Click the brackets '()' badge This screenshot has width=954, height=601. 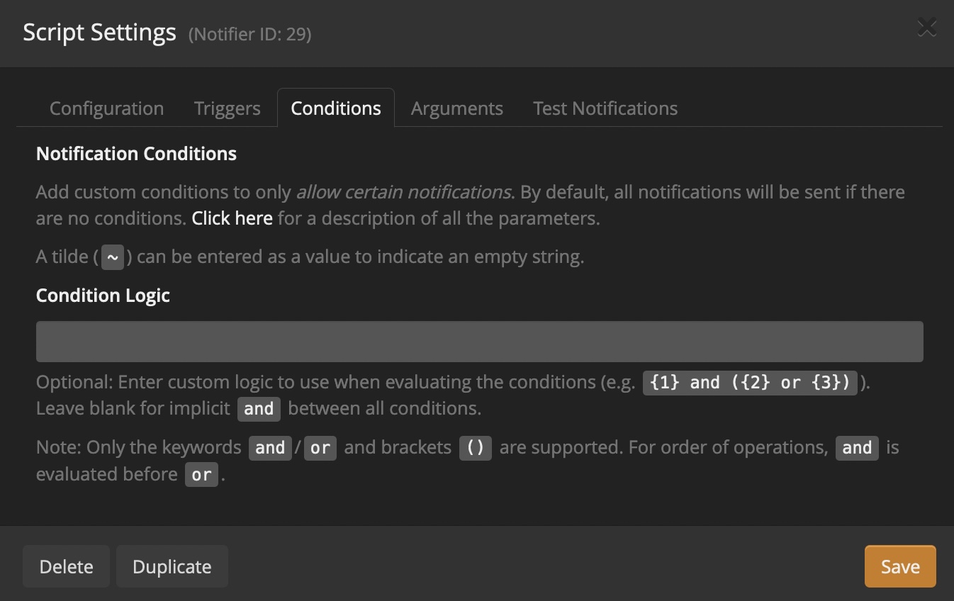click(475, 448)
